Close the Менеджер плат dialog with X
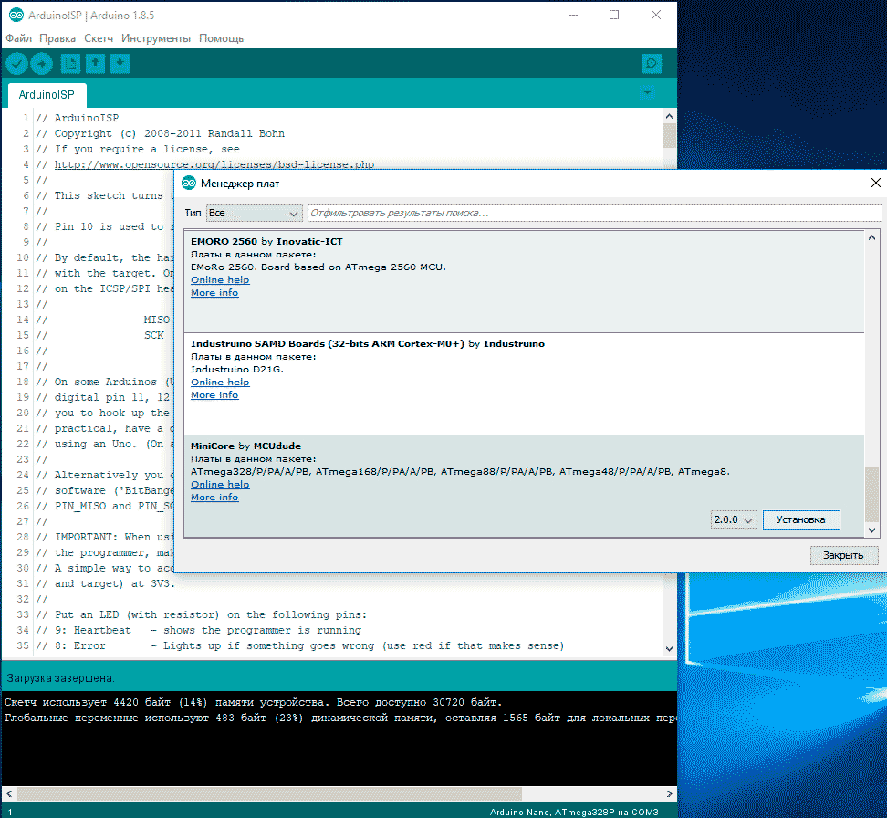 point(875,184)
